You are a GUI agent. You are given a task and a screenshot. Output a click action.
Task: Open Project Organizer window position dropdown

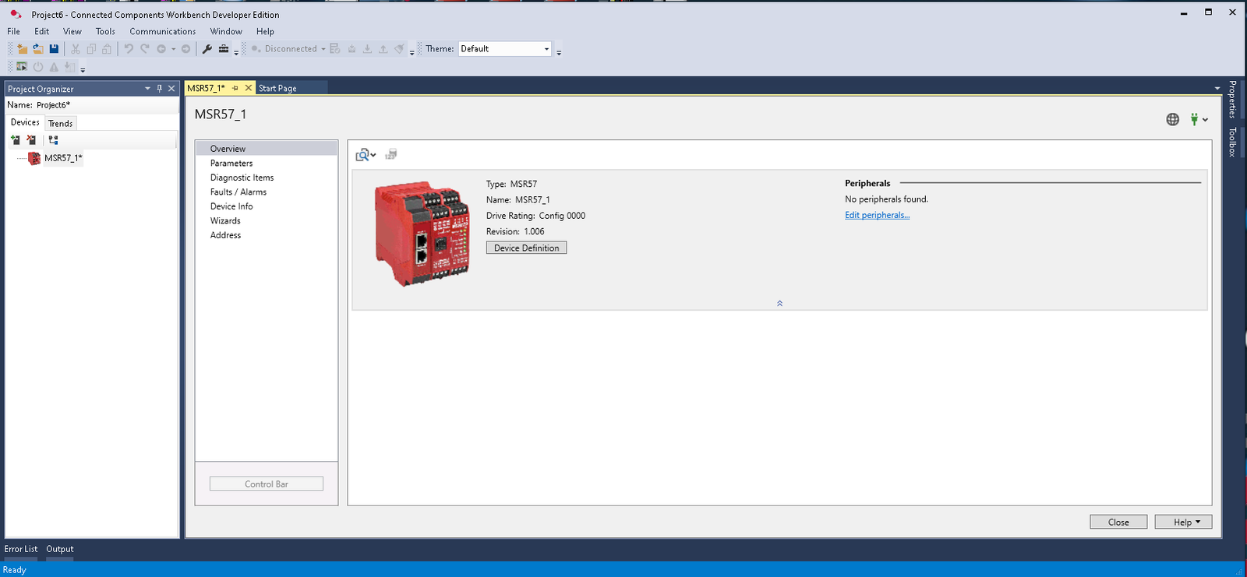tap(147, 89)
